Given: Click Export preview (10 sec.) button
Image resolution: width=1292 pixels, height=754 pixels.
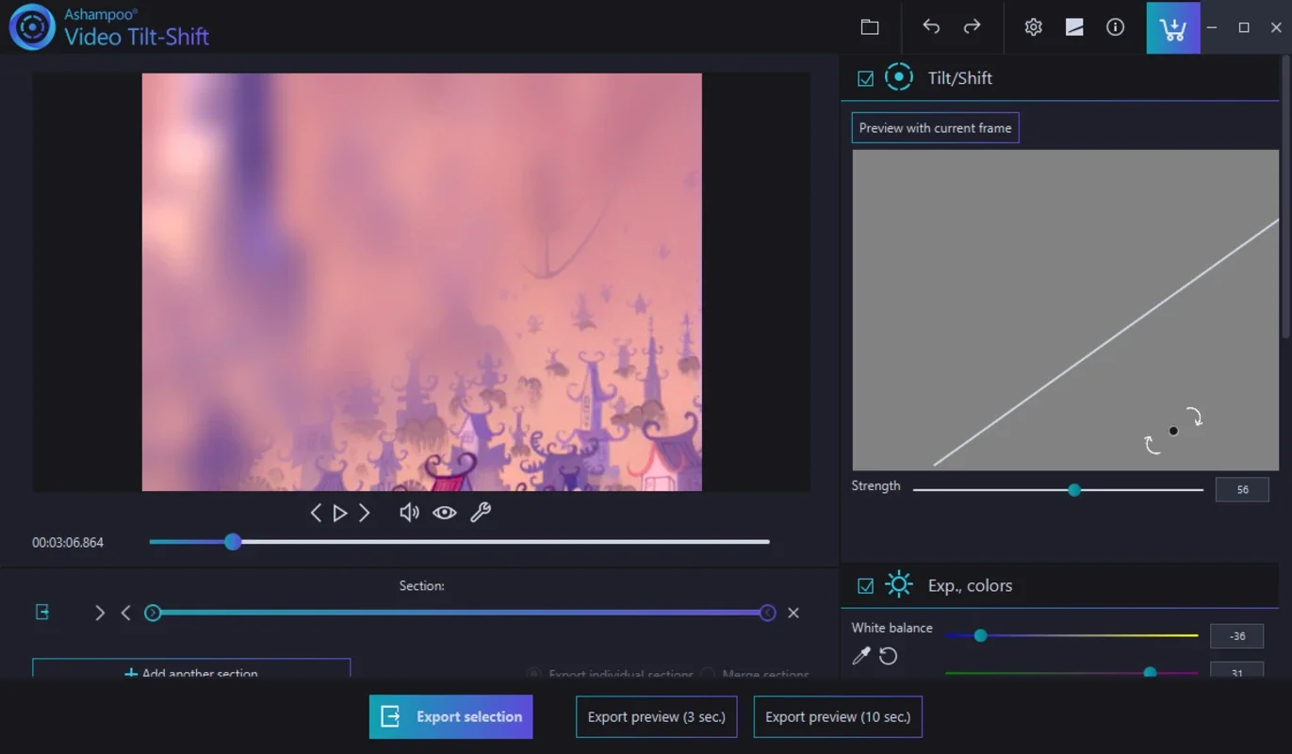Looking at the screenshot, I should tap(838, 716).
